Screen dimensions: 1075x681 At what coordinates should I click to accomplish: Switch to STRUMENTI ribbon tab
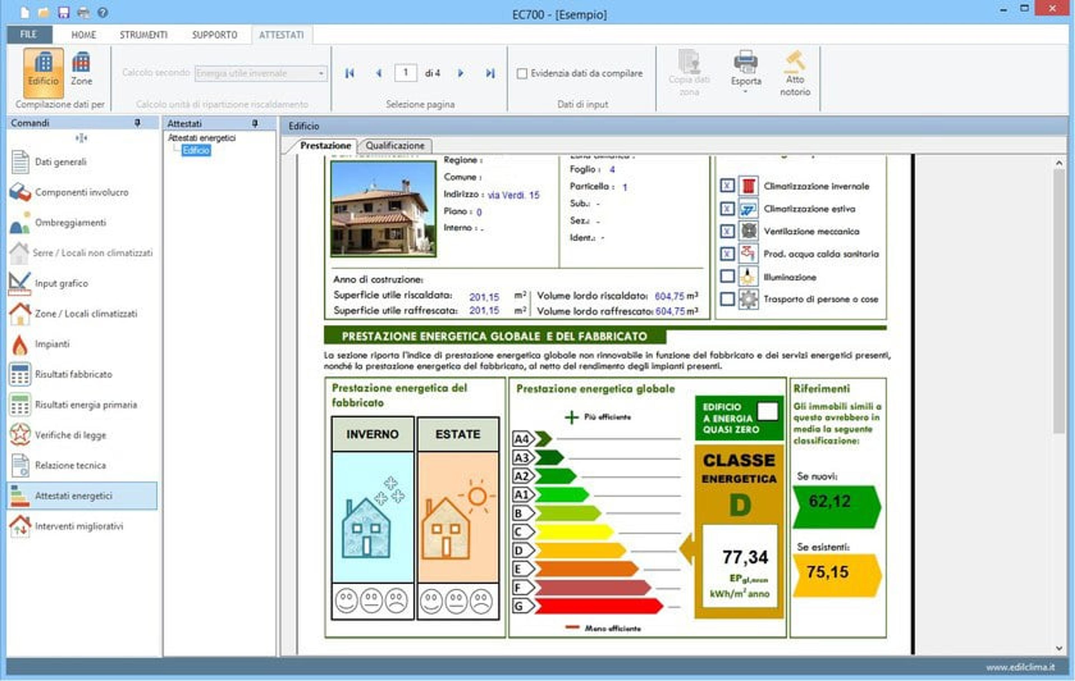(143, 35)
